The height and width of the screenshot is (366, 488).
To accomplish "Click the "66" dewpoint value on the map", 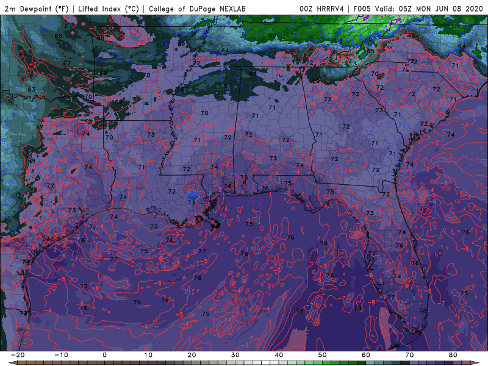I will [x=58, y=36].
